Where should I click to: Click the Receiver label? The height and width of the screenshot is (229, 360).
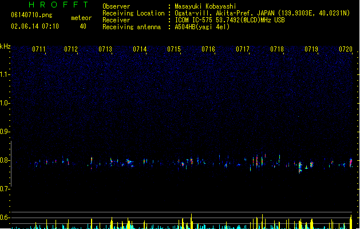coord(116,20)
